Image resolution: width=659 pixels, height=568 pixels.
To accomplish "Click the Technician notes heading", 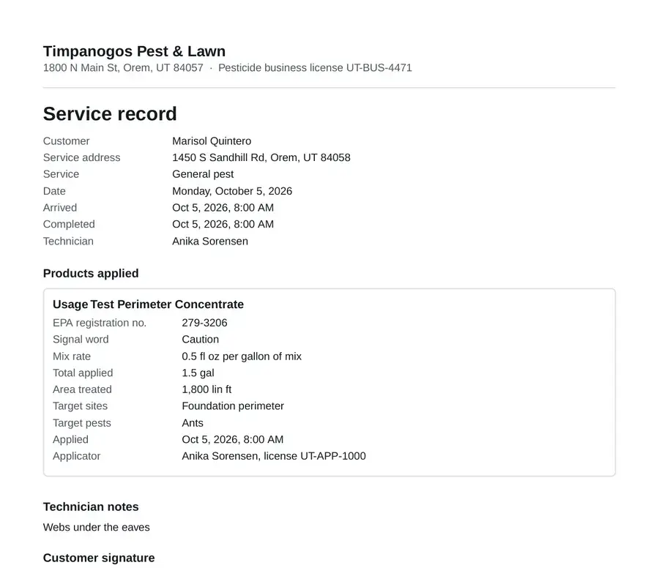I will point(91,507).
